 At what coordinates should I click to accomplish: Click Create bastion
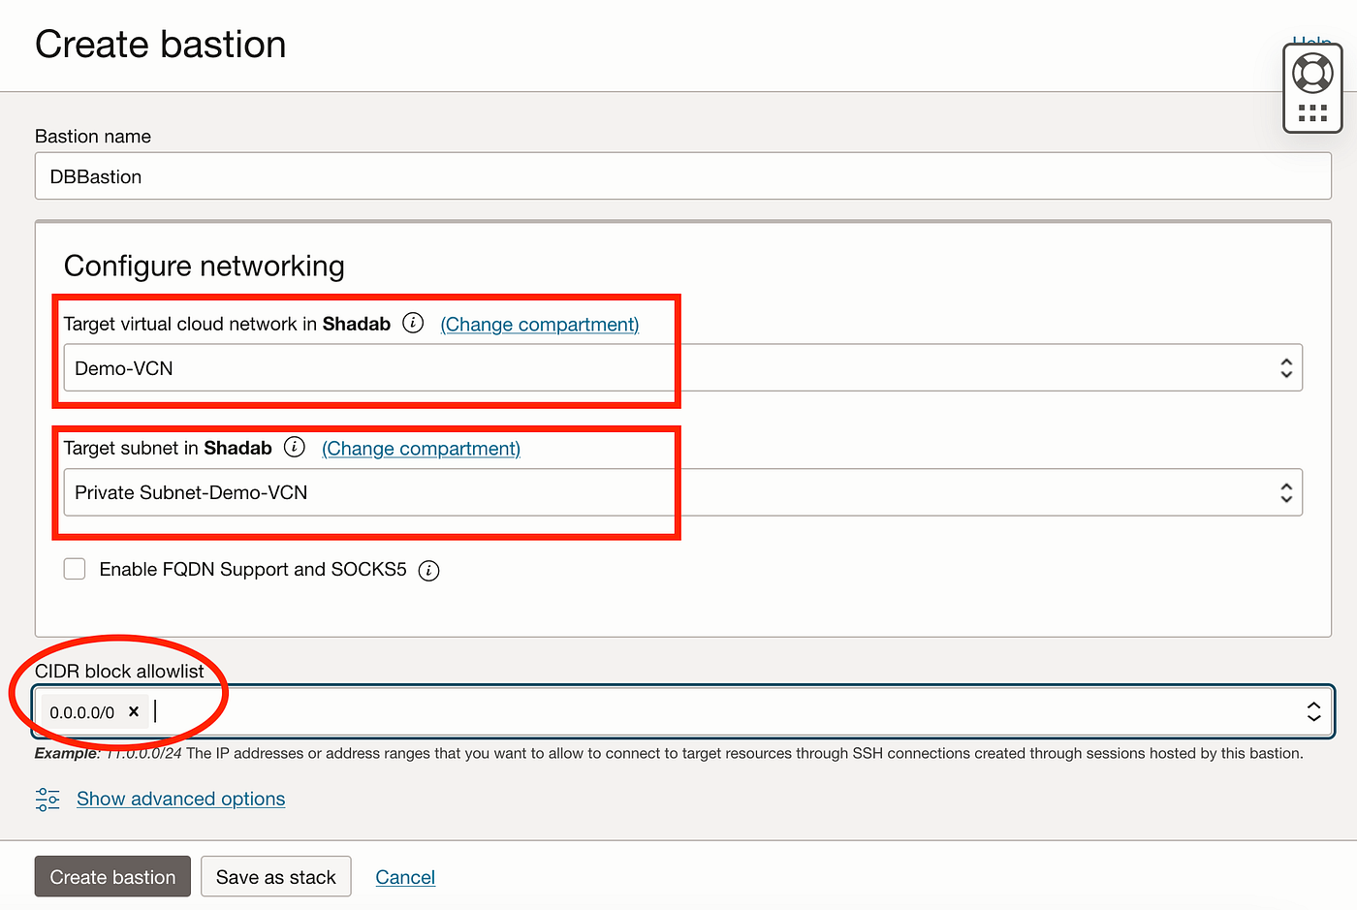pos(111,876)
